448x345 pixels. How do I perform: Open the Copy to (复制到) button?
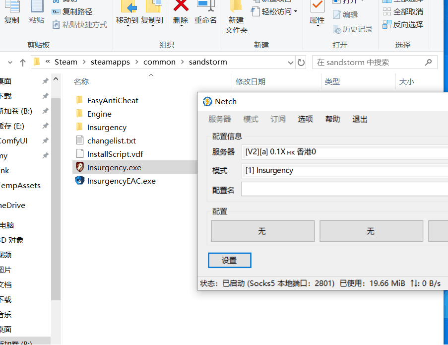[x=152, y=13]
